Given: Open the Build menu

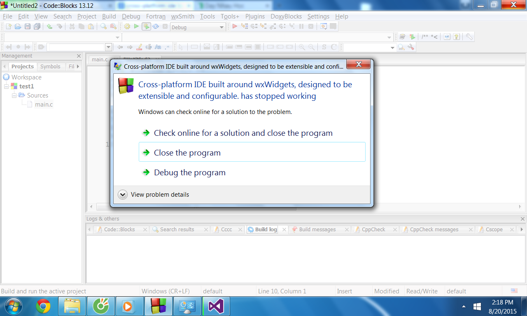Looking at the screenshot, I should tap(109, 16).
